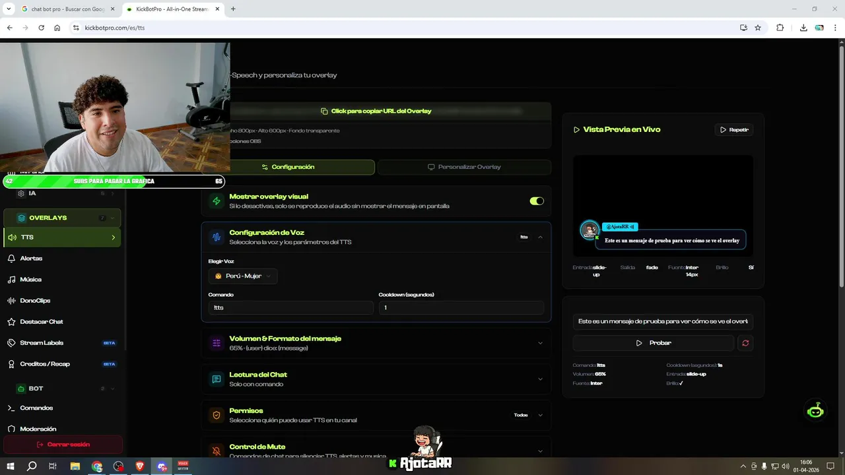Viewport: 845px width, 475px height.
Task: Open the Windows Start menu
Action: 11,466
